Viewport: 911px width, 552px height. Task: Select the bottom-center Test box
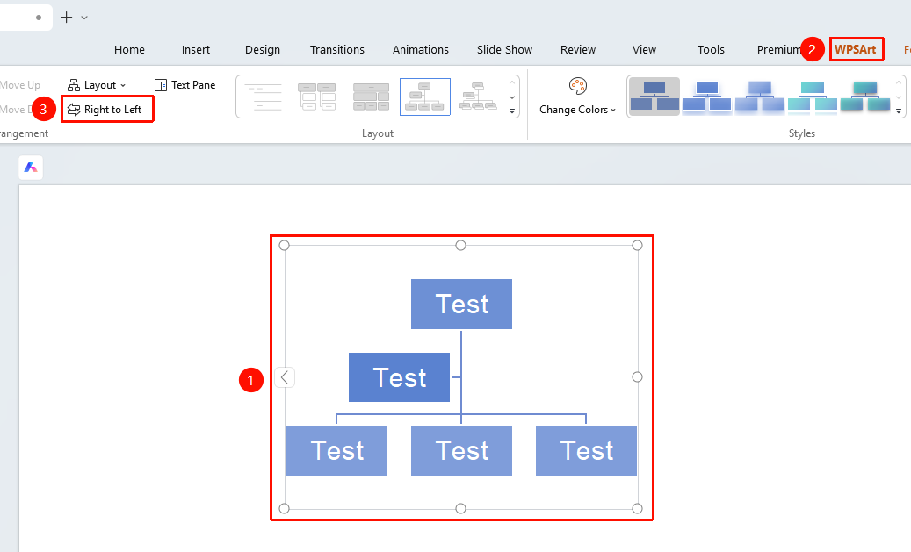(x=461, y=450)
